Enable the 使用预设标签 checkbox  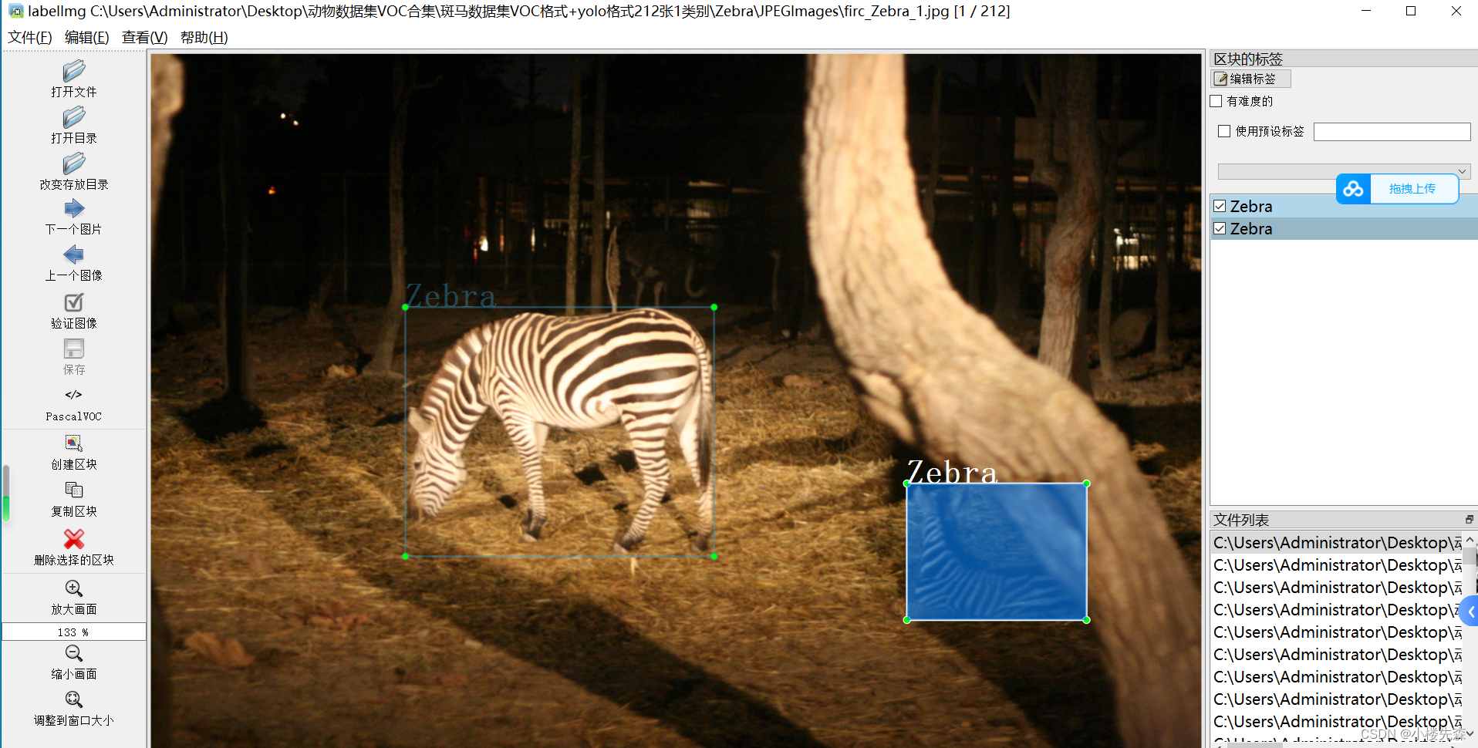pyautogui.click(x=1224, y=131)
